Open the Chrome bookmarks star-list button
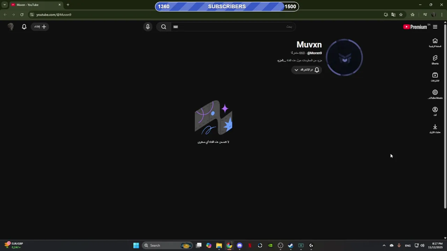The image size is (447, 251). click(412, 15)
